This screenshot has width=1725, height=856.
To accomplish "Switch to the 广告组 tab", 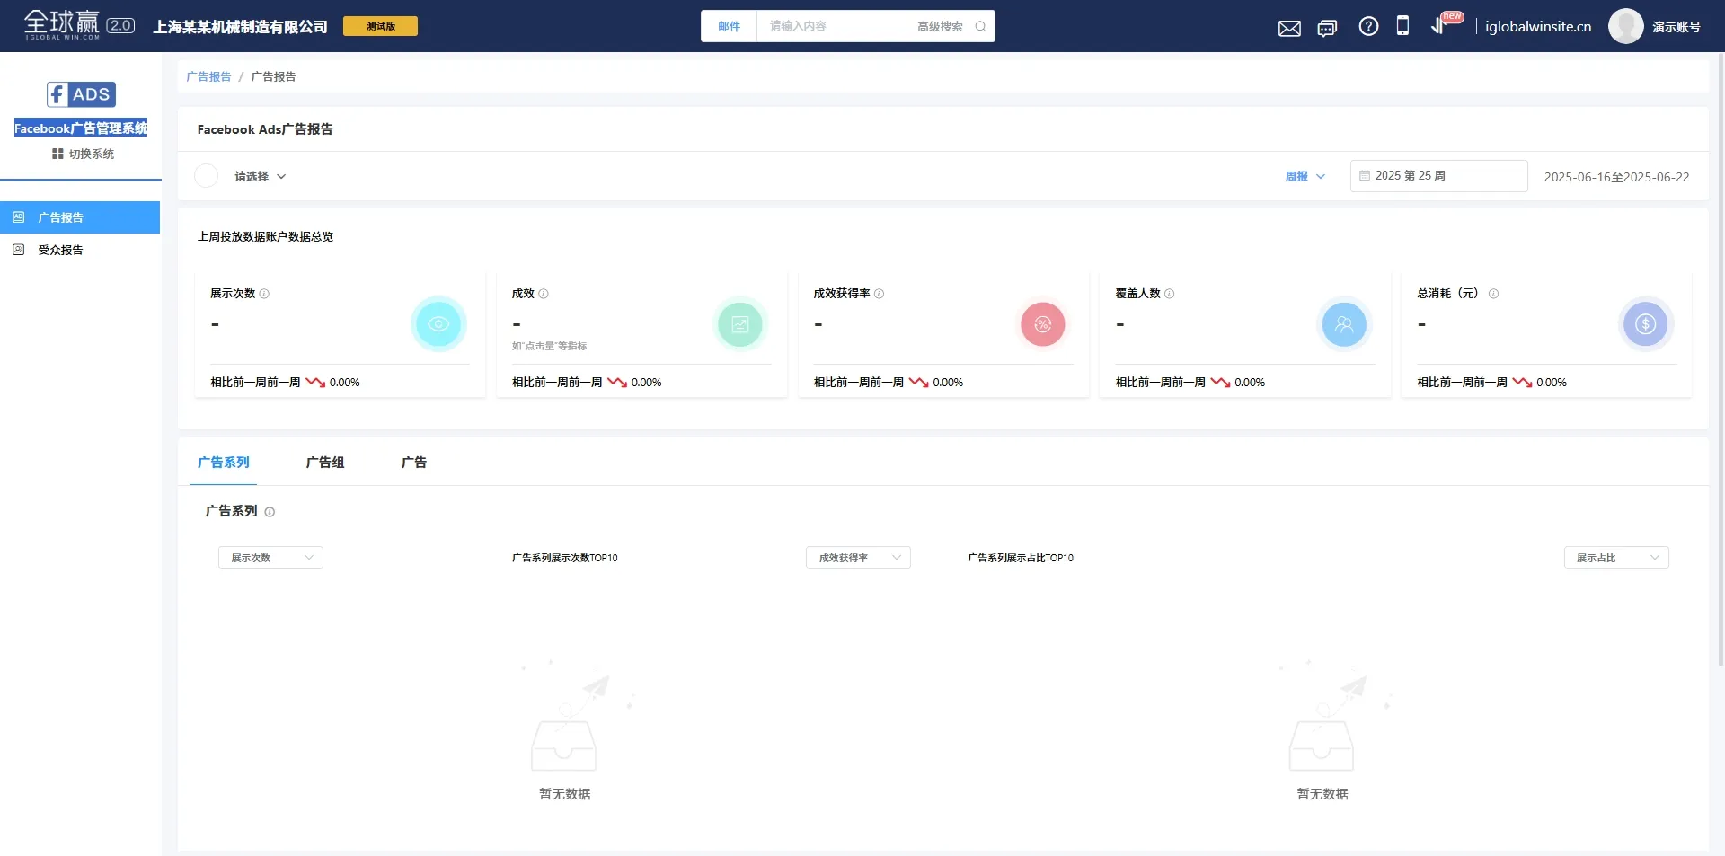I will 325,463.
